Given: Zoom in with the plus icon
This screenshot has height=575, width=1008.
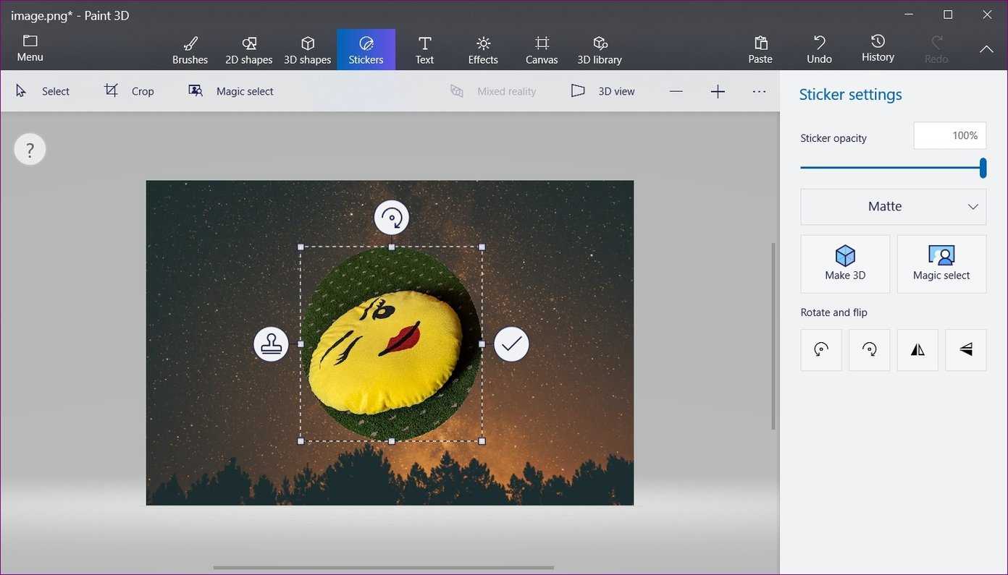Looking at the screenshot, I should pyautogui.click(x=718, y=91).
